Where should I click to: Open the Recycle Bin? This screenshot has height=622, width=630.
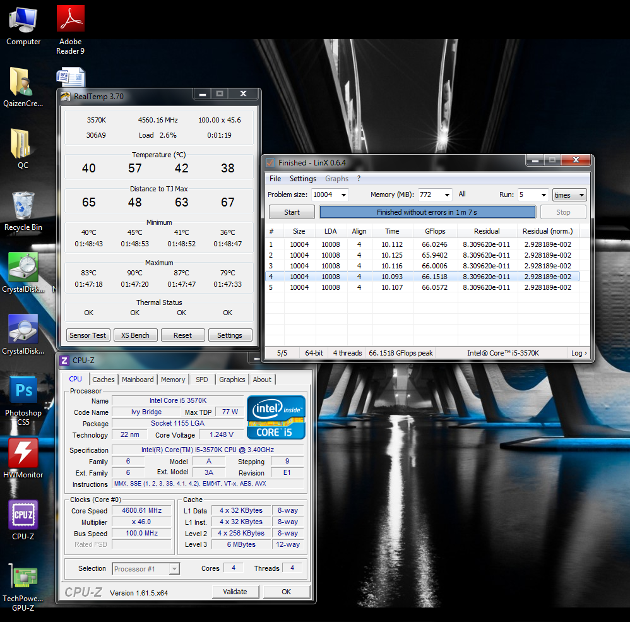[23, 206]
